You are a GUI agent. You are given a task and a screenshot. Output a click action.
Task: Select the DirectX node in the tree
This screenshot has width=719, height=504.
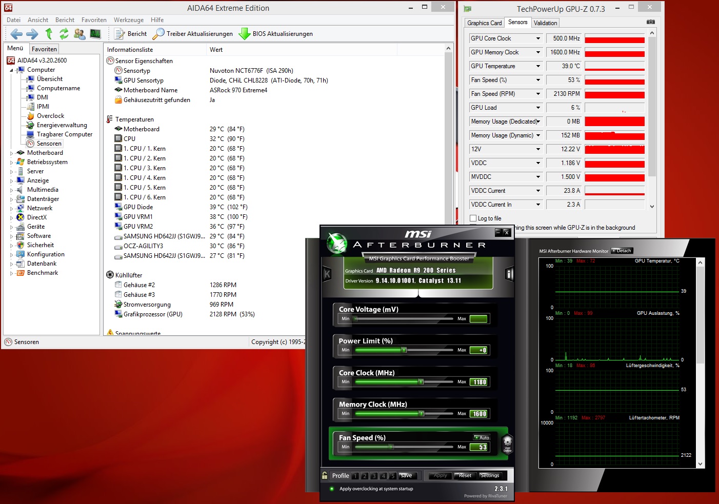pos(36,217)
